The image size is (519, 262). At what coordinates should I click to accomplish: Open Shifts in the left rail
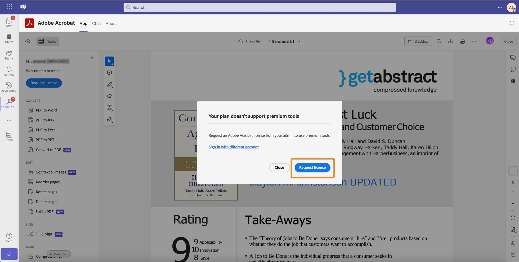click(9, 39)
